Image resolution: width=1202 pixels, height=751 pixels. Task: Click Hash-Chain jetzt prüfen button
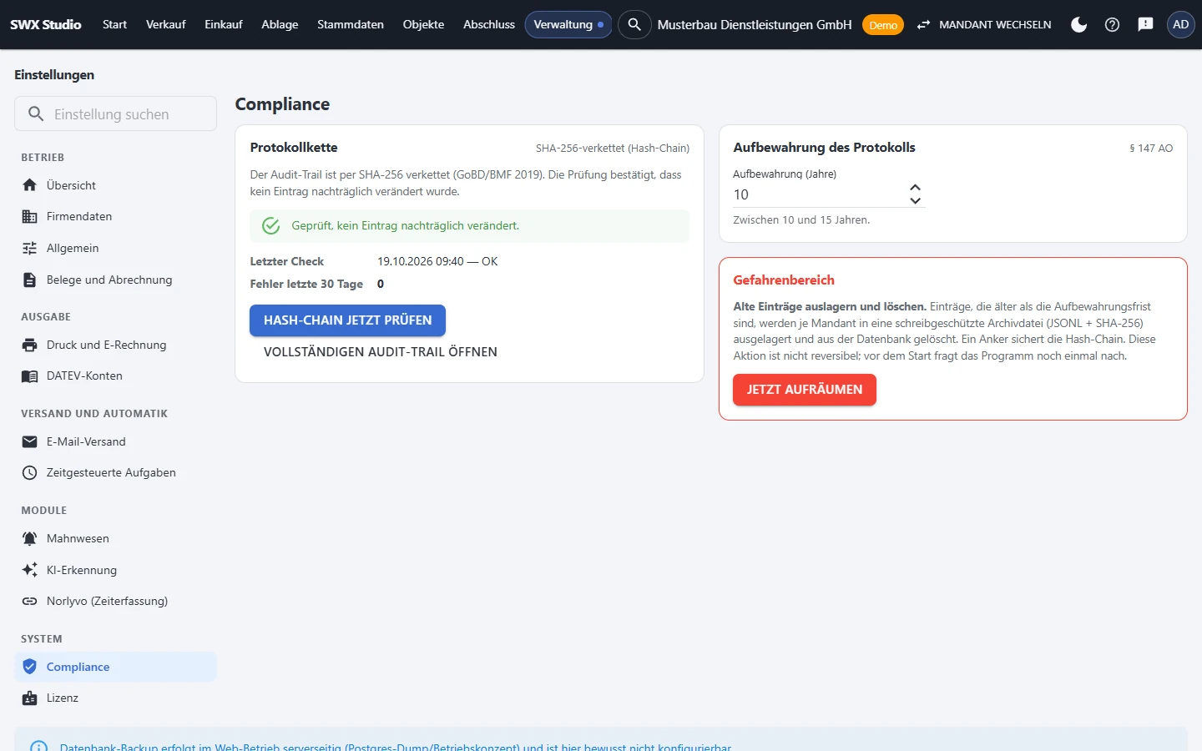tap(347, 320)
